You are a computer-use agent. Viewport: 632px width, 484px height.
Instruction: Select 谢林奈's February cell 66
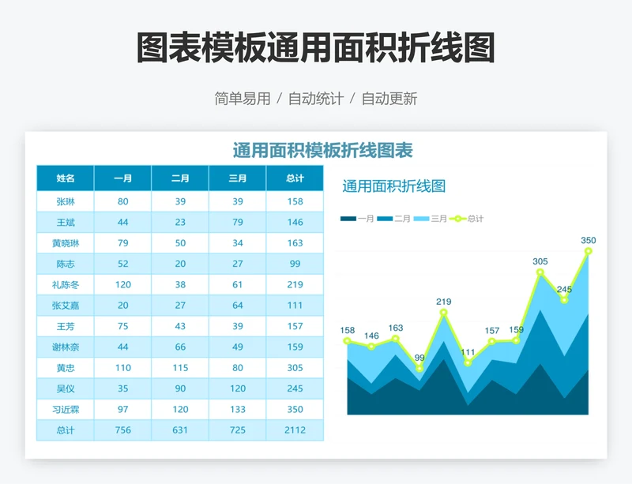(x=180, y=347)
